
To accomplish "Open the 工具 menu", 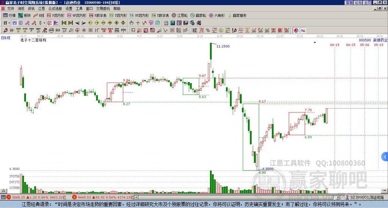I will [79, 9].
